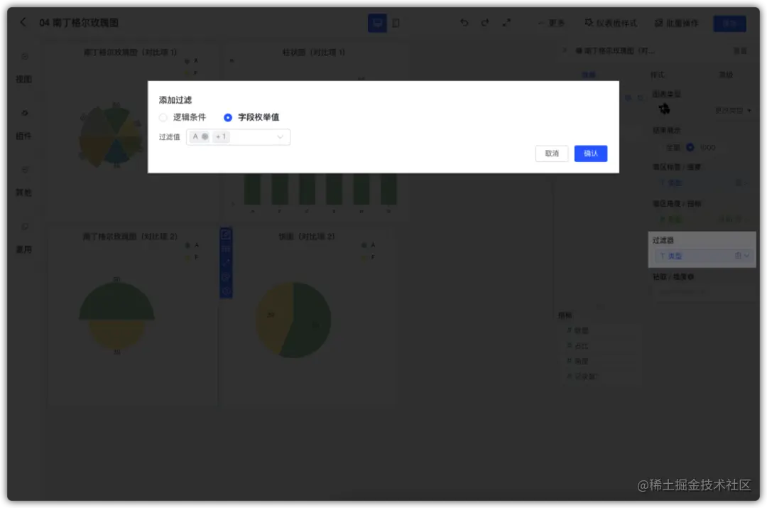Viewport: 767px width, 508px height.
Task: Select the 字段枚举值 radio option
Action: pyautogui.click(x=227, y=118)
